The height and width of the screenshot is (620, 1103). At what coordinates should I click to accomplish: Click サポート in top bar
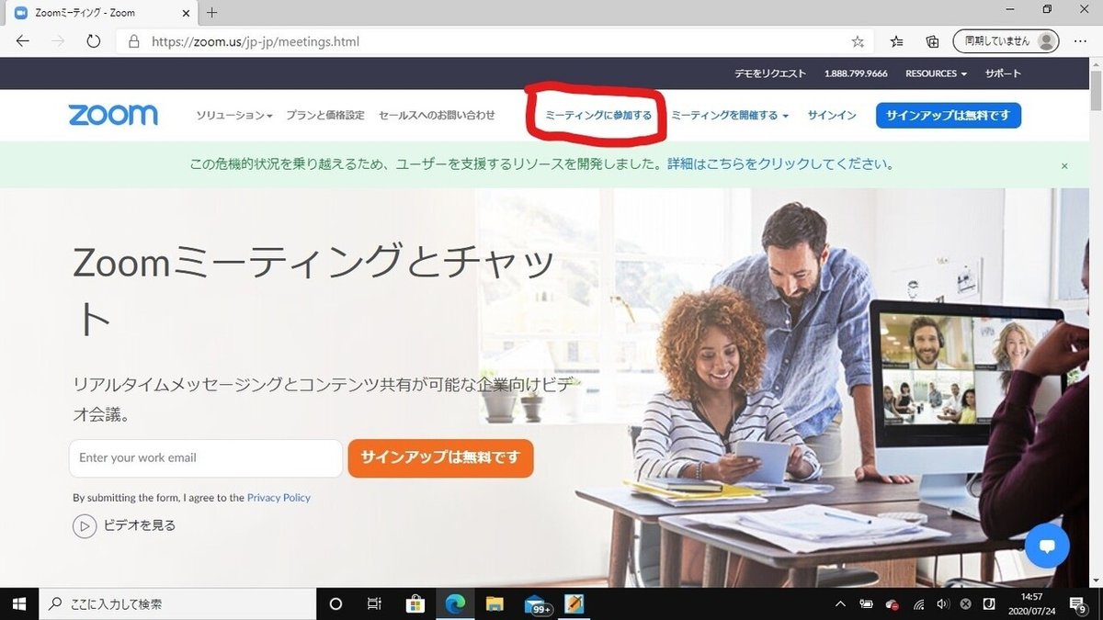pyautogui.click(x=1003, y=73)
